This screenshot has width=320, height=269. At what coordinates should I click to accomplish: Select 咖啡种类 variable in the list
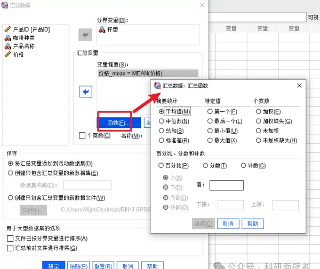tap(23, 37)
